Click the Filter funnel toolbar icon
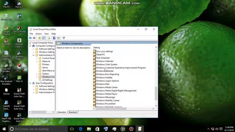Screen dimensions: 235x132 [64, 38]
